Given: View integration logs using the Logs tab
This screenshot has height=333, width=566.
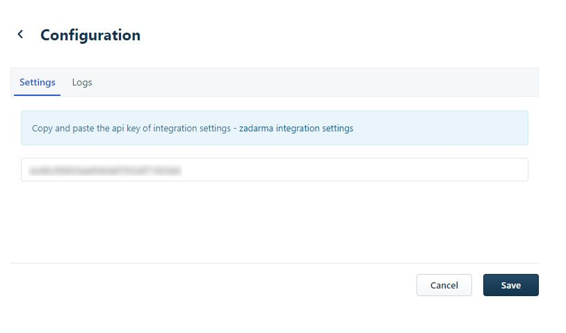Looking at the screenshot, I should pyautogui.click(x=82, y=82).
